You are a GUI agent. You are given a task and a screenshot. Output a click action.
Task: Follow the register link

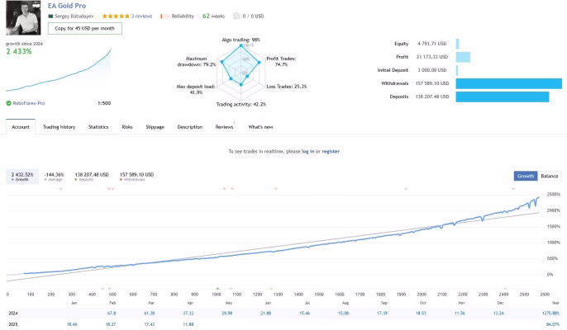point(331,151)
